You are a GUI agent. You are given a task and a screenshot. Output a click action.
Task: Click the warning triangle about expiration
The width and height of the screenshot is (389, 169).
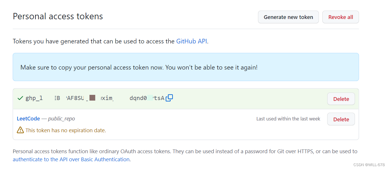[20, 130]
